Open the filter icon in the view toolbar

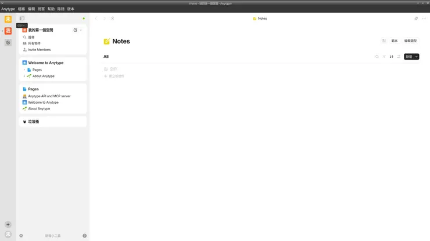[384, 57]
